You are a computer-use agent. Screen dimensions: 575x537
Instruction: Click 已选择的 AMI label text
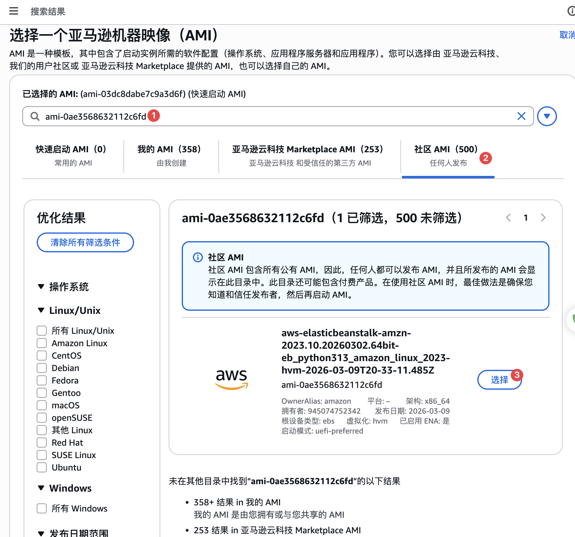pos(50,94)
